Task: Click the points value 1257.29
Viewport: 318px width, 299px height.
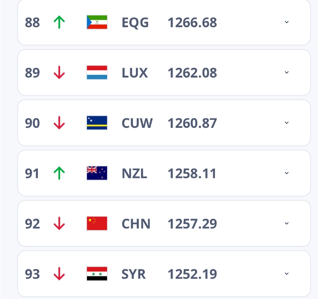Action: [192, 224]
